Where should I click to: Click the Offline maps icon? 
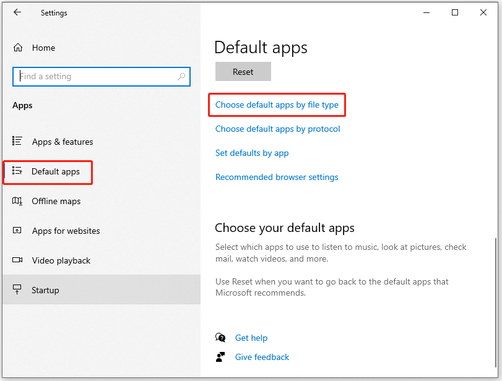[19, 201]
